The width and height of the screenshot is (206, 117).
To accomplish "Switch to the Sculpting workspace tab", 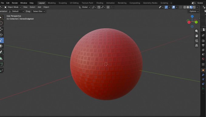I will (63, 3).
